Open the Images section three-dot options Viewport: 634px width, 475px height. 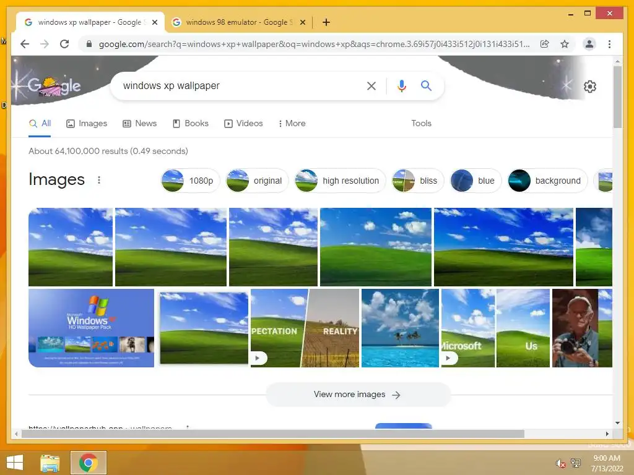pos(99,180)
